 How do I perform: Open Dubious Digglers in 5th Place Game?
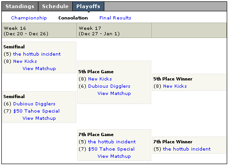(x=109, y=86)
